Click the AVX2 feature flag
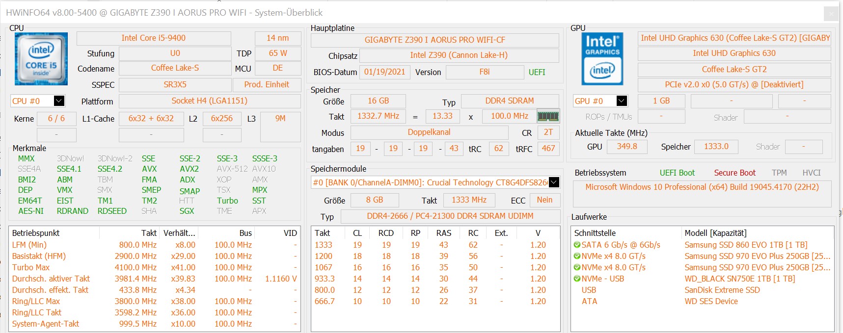843x333 pixels. pos(189,169)
